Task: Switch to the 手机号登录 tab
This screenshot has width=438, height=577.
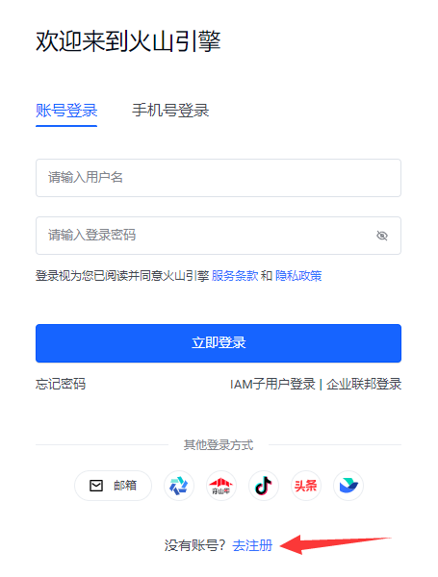Action: point(170,111)
